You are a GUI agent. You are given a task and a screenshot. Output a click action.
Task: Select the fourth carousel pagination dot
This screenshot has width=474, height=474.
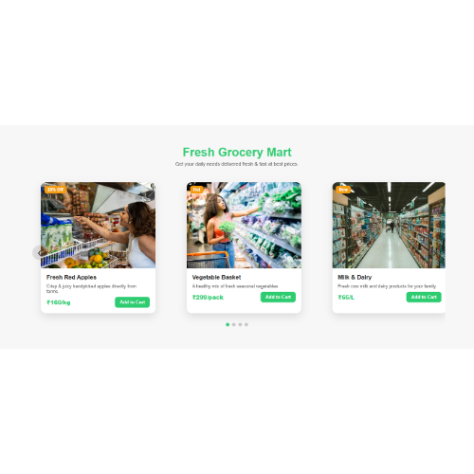pos(246,324)
